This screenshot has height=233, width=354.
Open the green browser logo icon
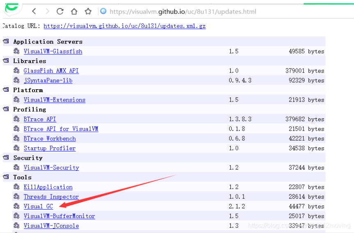[12, 8]
